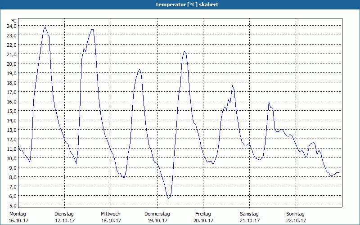Screen dimensions: 360x225
Task: Click the 9,0 axis value
Action: tap(13, 167)
